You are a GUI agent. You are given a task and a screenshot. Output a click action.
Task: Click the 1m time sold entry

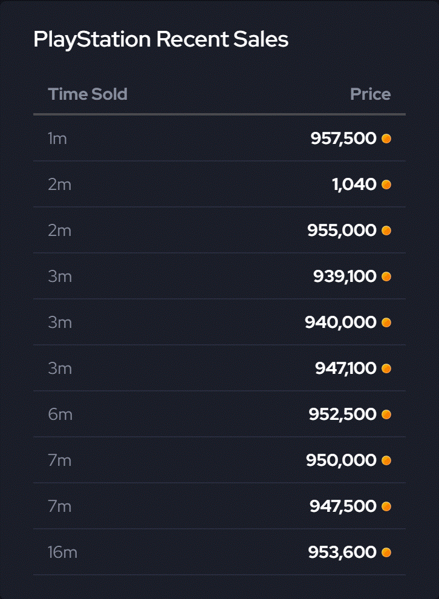57,139
